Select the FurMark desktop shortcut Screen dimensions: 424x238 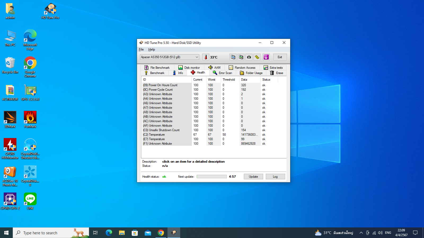[x=30, y=120]
